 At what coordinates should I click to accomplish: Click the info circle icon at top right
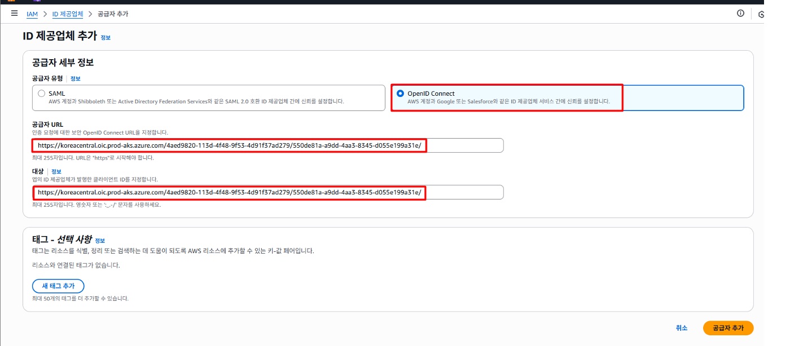[741, 13]
